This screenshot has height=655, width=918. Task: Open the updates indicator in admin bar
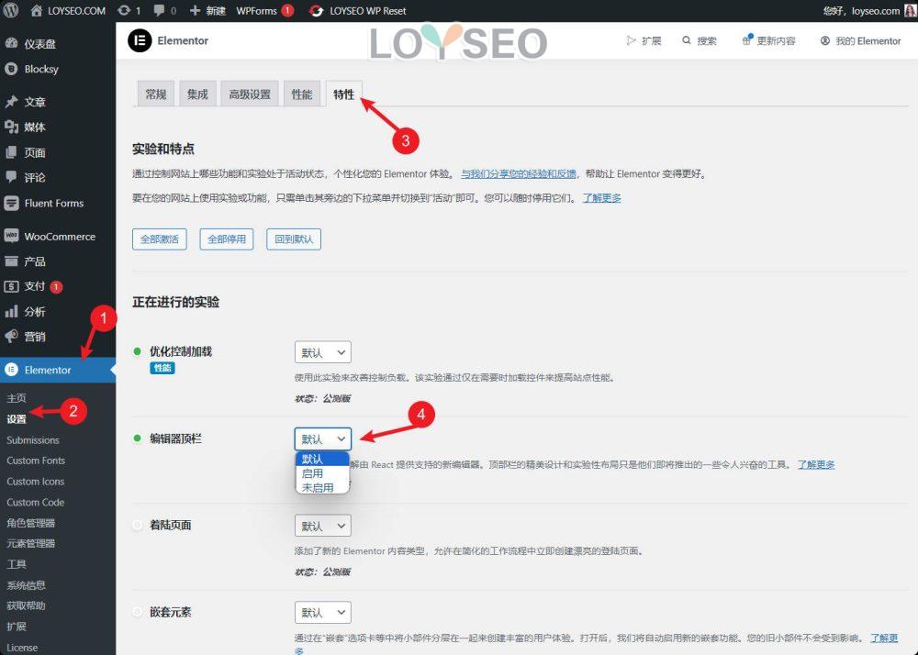click(x=129, y=10)
